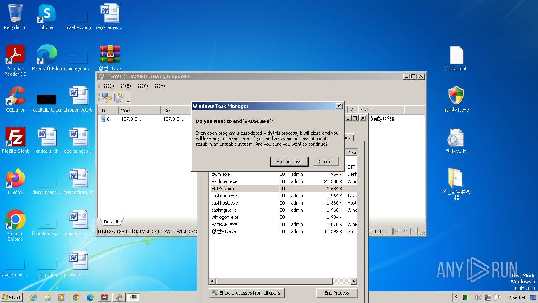Select the taskhost.exe process row
Image resolution: width=538 pixels, height=303 pixels.
pos(284,203)
